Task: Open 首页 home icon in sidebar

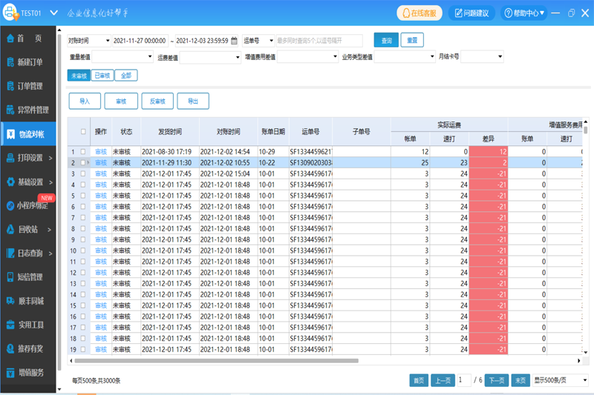Action: pyautogui.click(x=10, y=39)
